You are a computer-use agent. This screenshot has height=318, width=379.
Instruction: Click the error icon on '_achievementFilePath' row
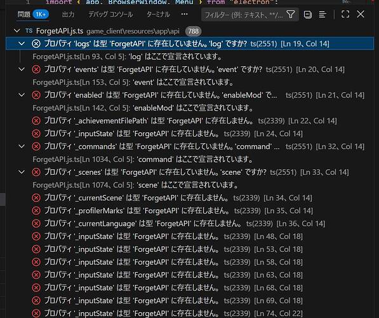click(36, 121)
